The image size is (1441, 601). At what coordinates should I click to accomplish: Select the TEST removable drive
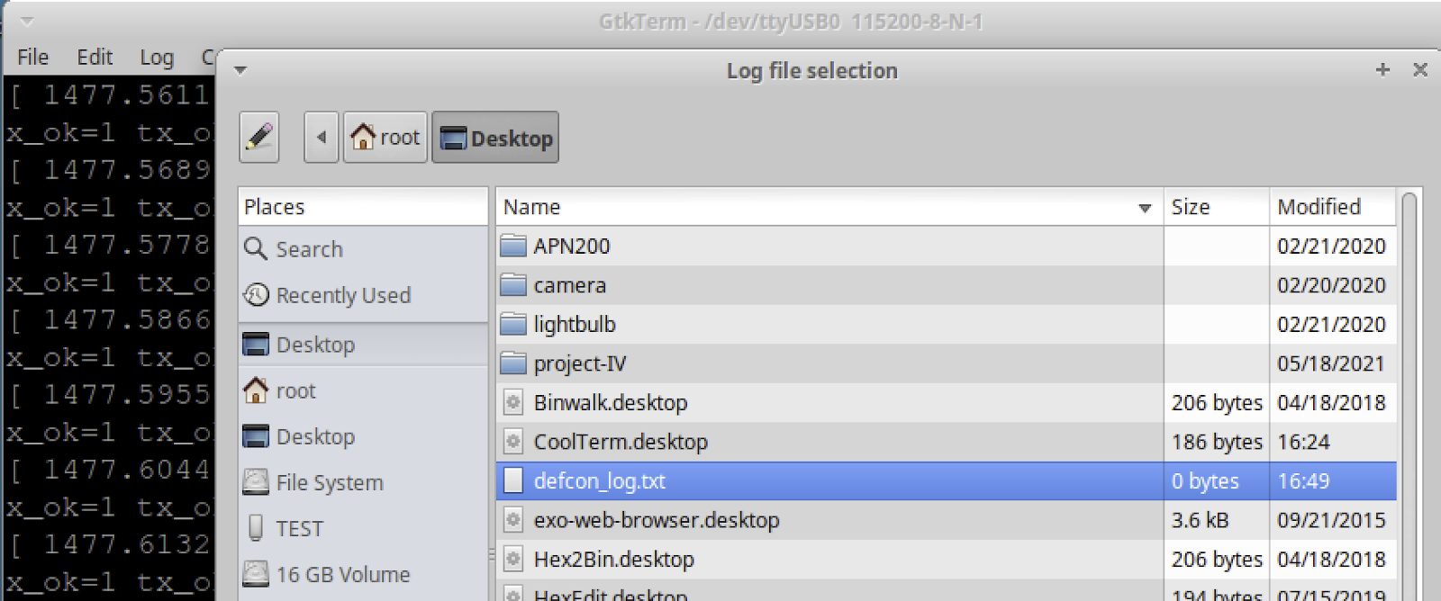tap(299, 529)
